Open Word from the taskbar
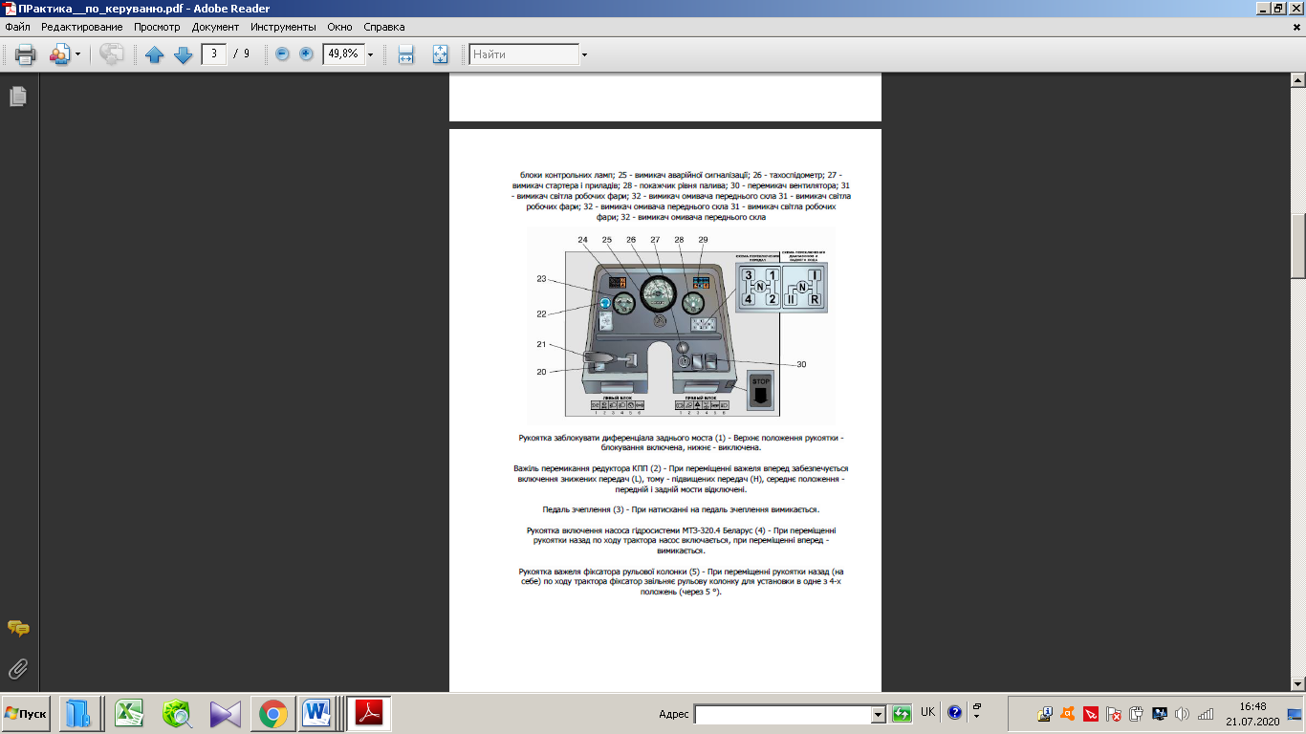 click(x=316, y=714)
